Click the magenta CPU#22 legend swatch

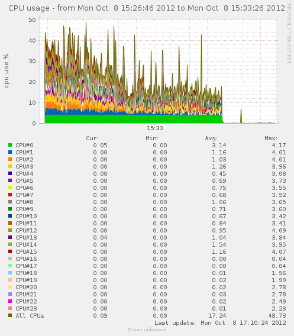[x=10, y=301]
